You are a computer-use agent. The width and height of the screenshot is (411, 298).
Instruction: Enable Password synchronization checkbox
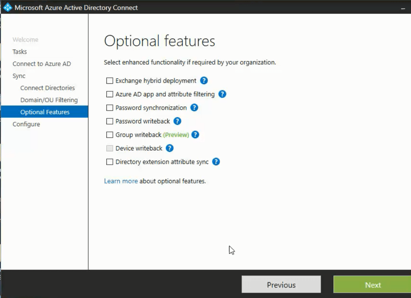pos(109,107)
